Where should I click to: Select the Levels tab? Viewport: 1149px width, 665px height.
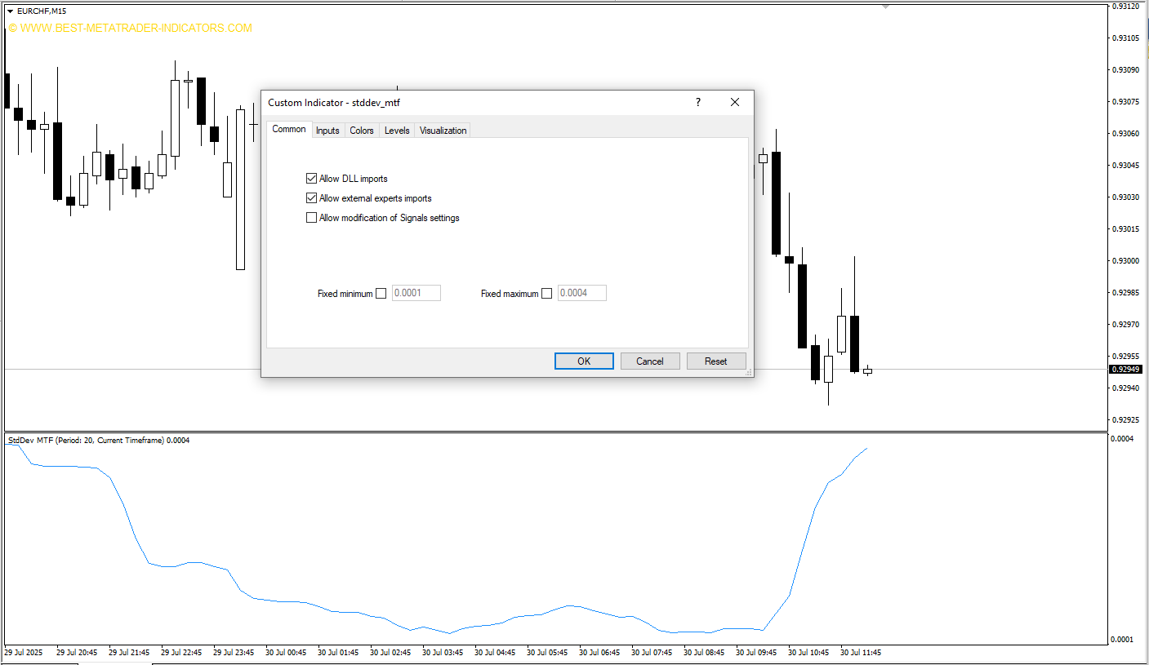(x=397, y=131)
